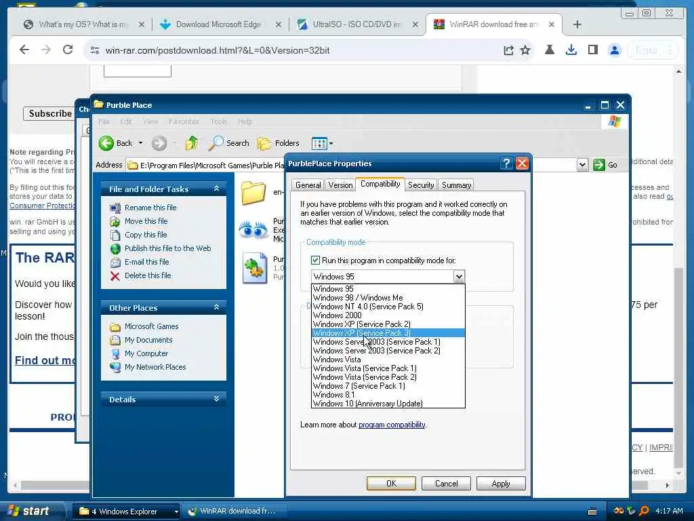
Task: Open My Computer in Other Places
Action: click(146, 353)
